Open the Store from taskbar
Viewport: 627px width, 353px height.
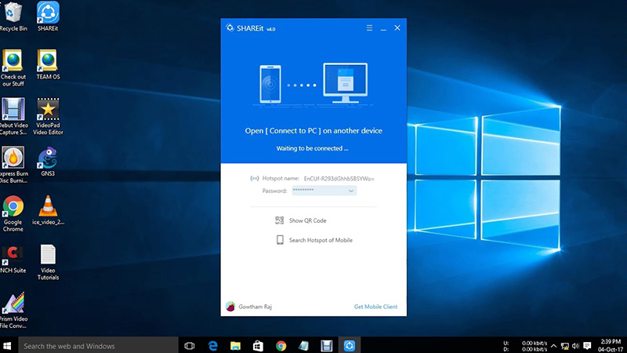coord(259,346)
